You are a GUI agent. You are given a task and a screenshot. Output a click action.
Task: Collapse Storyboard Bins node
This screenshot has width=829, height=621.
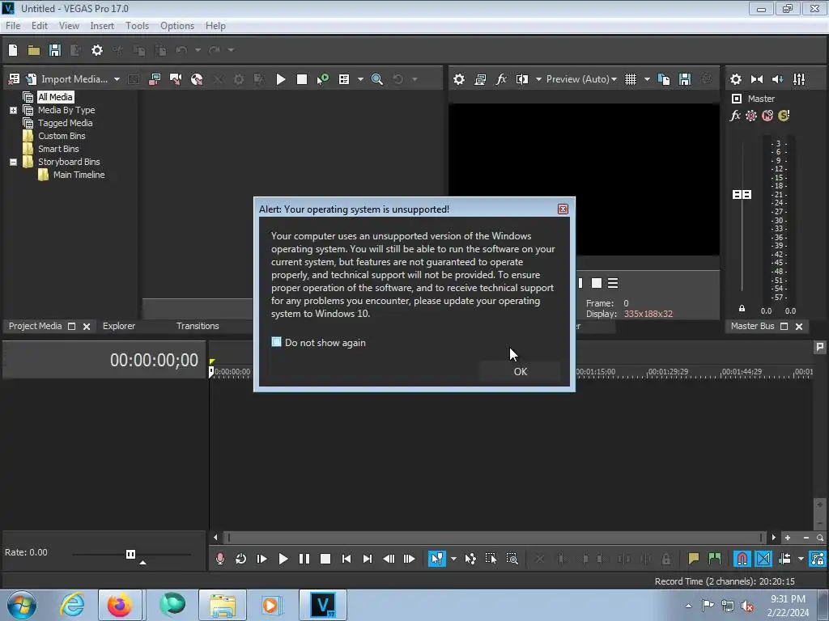tap(13, 162)
